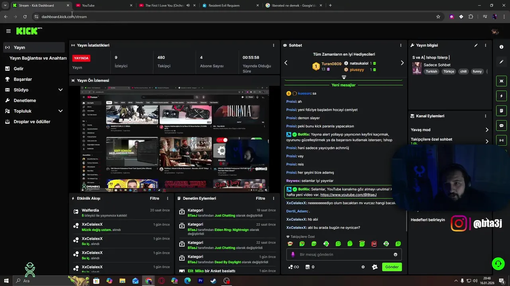
Task: Click the pencil icon in right rail
Action: [501, 62]
